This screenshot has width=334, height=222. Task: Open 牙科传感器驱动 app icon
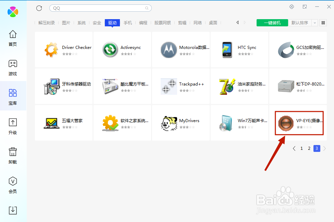(51, 86)
